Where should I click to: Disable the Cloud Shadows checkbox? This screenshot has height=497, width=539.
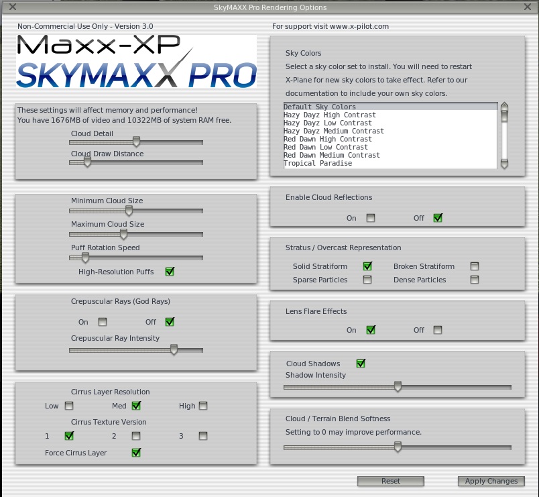(x=361, y=364)
